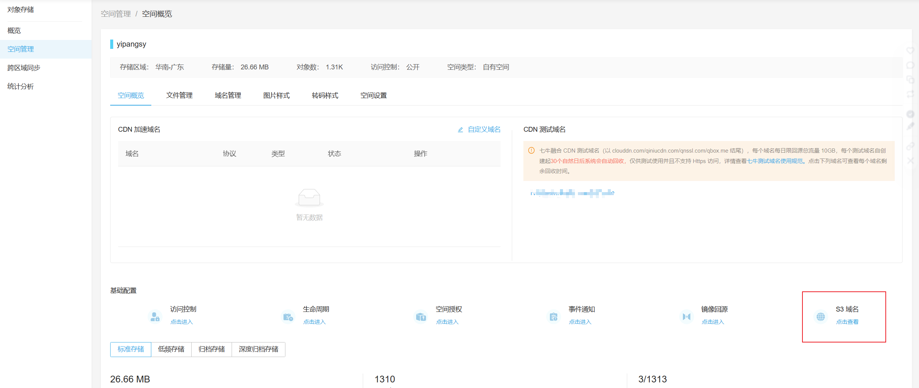
Task: Switch to the 域名管理 tab
Action: (x=228, y=96)
